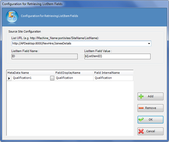The image size is (169, 142).
Task: Select the Qualification1 metadata name cell
Action: pyautogui.click(x=30, y=78)
